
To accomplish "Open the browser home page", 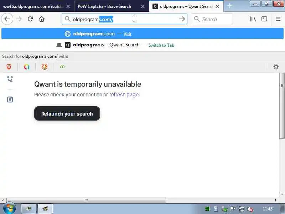I will point(42,19).
